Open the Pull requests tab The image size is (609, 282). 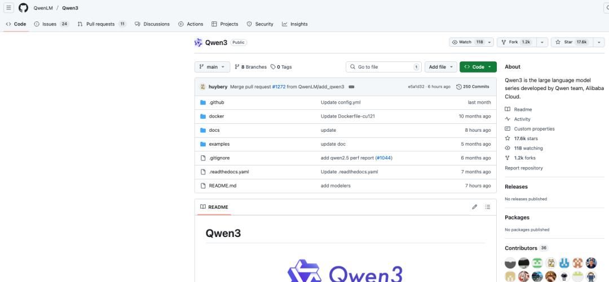click(101, 24)
